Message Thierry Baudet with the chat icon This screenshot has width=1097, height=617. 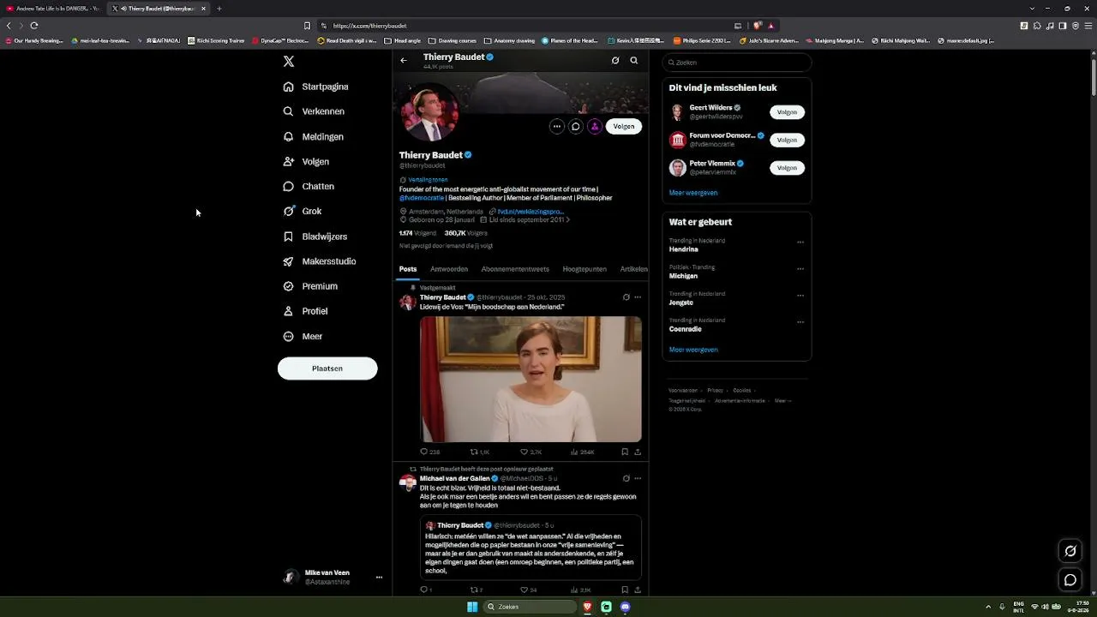click(x=576, y=127)
